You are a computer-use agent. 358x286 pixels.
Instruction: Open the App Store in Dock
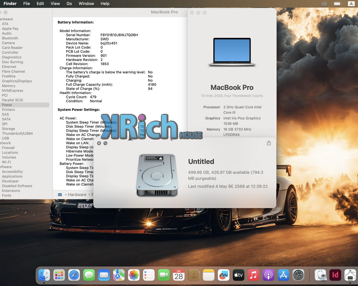[283, 275]
